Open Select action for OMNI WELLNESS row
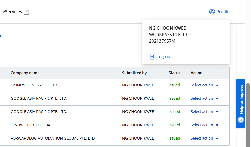The height and width of the screenshot is (147, 251). 202,85
